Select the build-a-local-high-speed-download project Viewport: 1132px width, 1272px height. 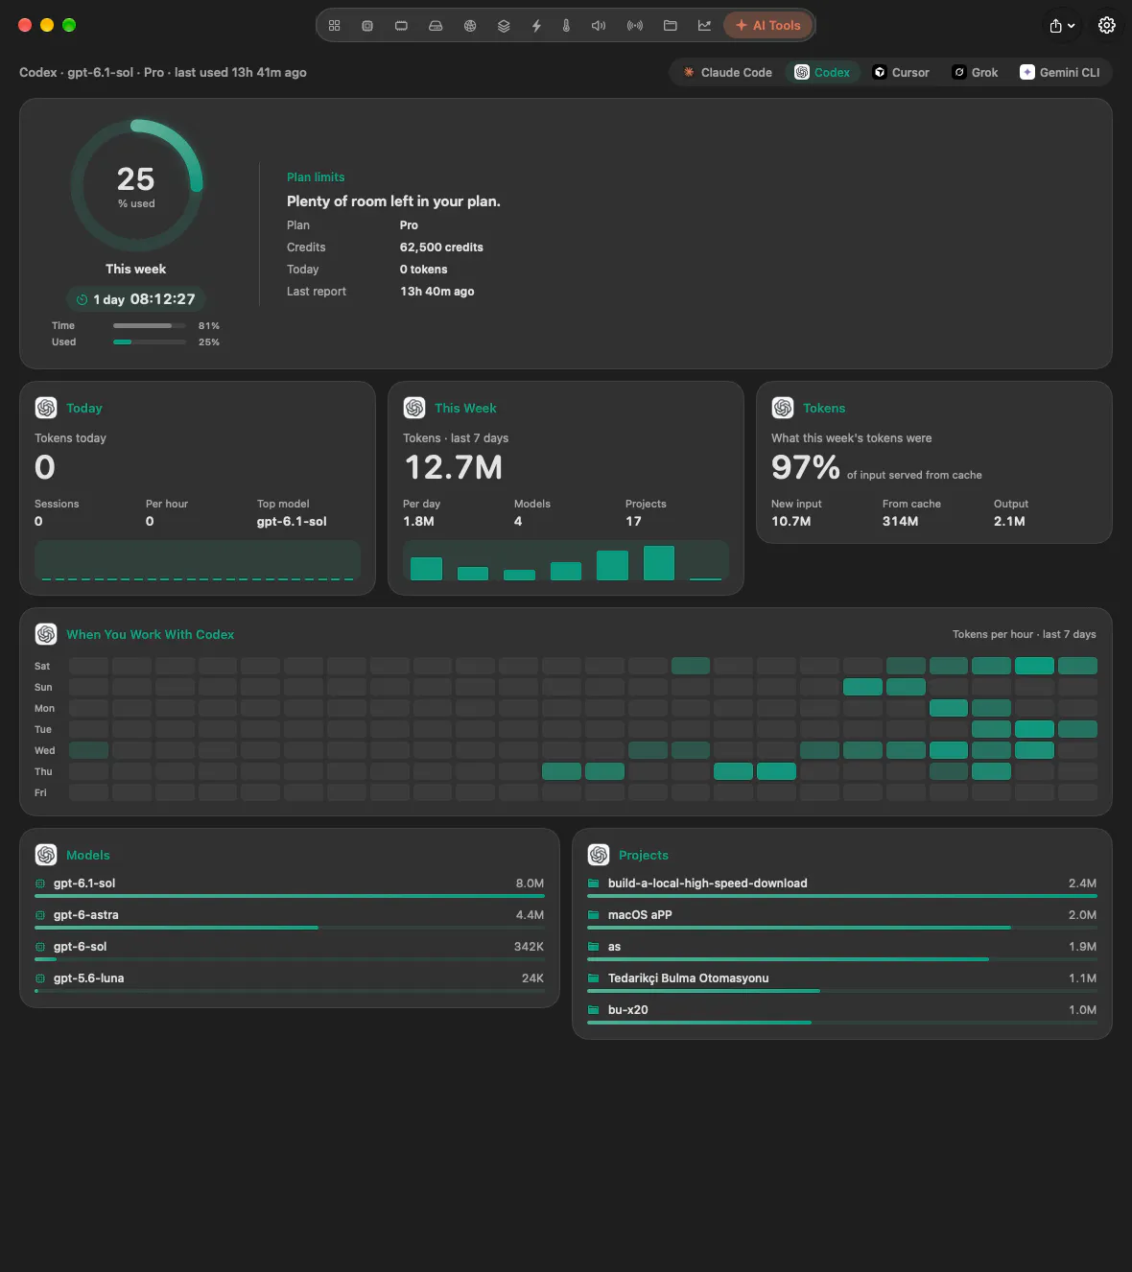pyautogui.click(x=842, y=888)
